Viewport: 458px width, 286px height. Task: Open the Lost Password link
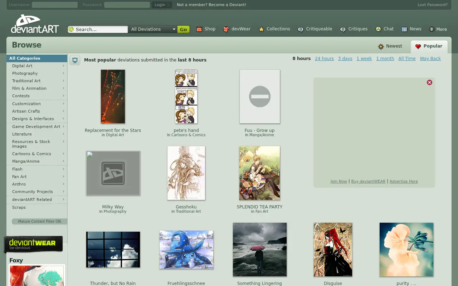tap(433, 5)
